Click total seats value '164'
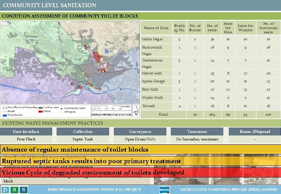 [212, 115]
